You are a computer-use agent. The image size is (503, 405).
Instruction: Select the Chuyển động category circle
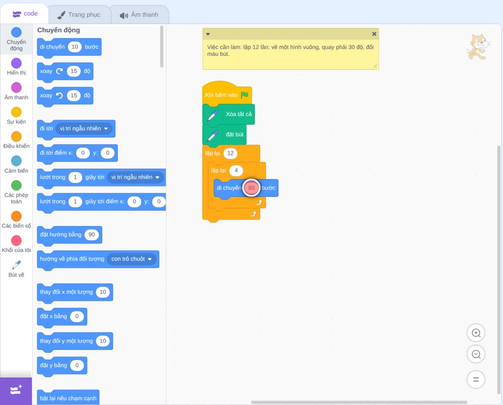click(17, 32)
